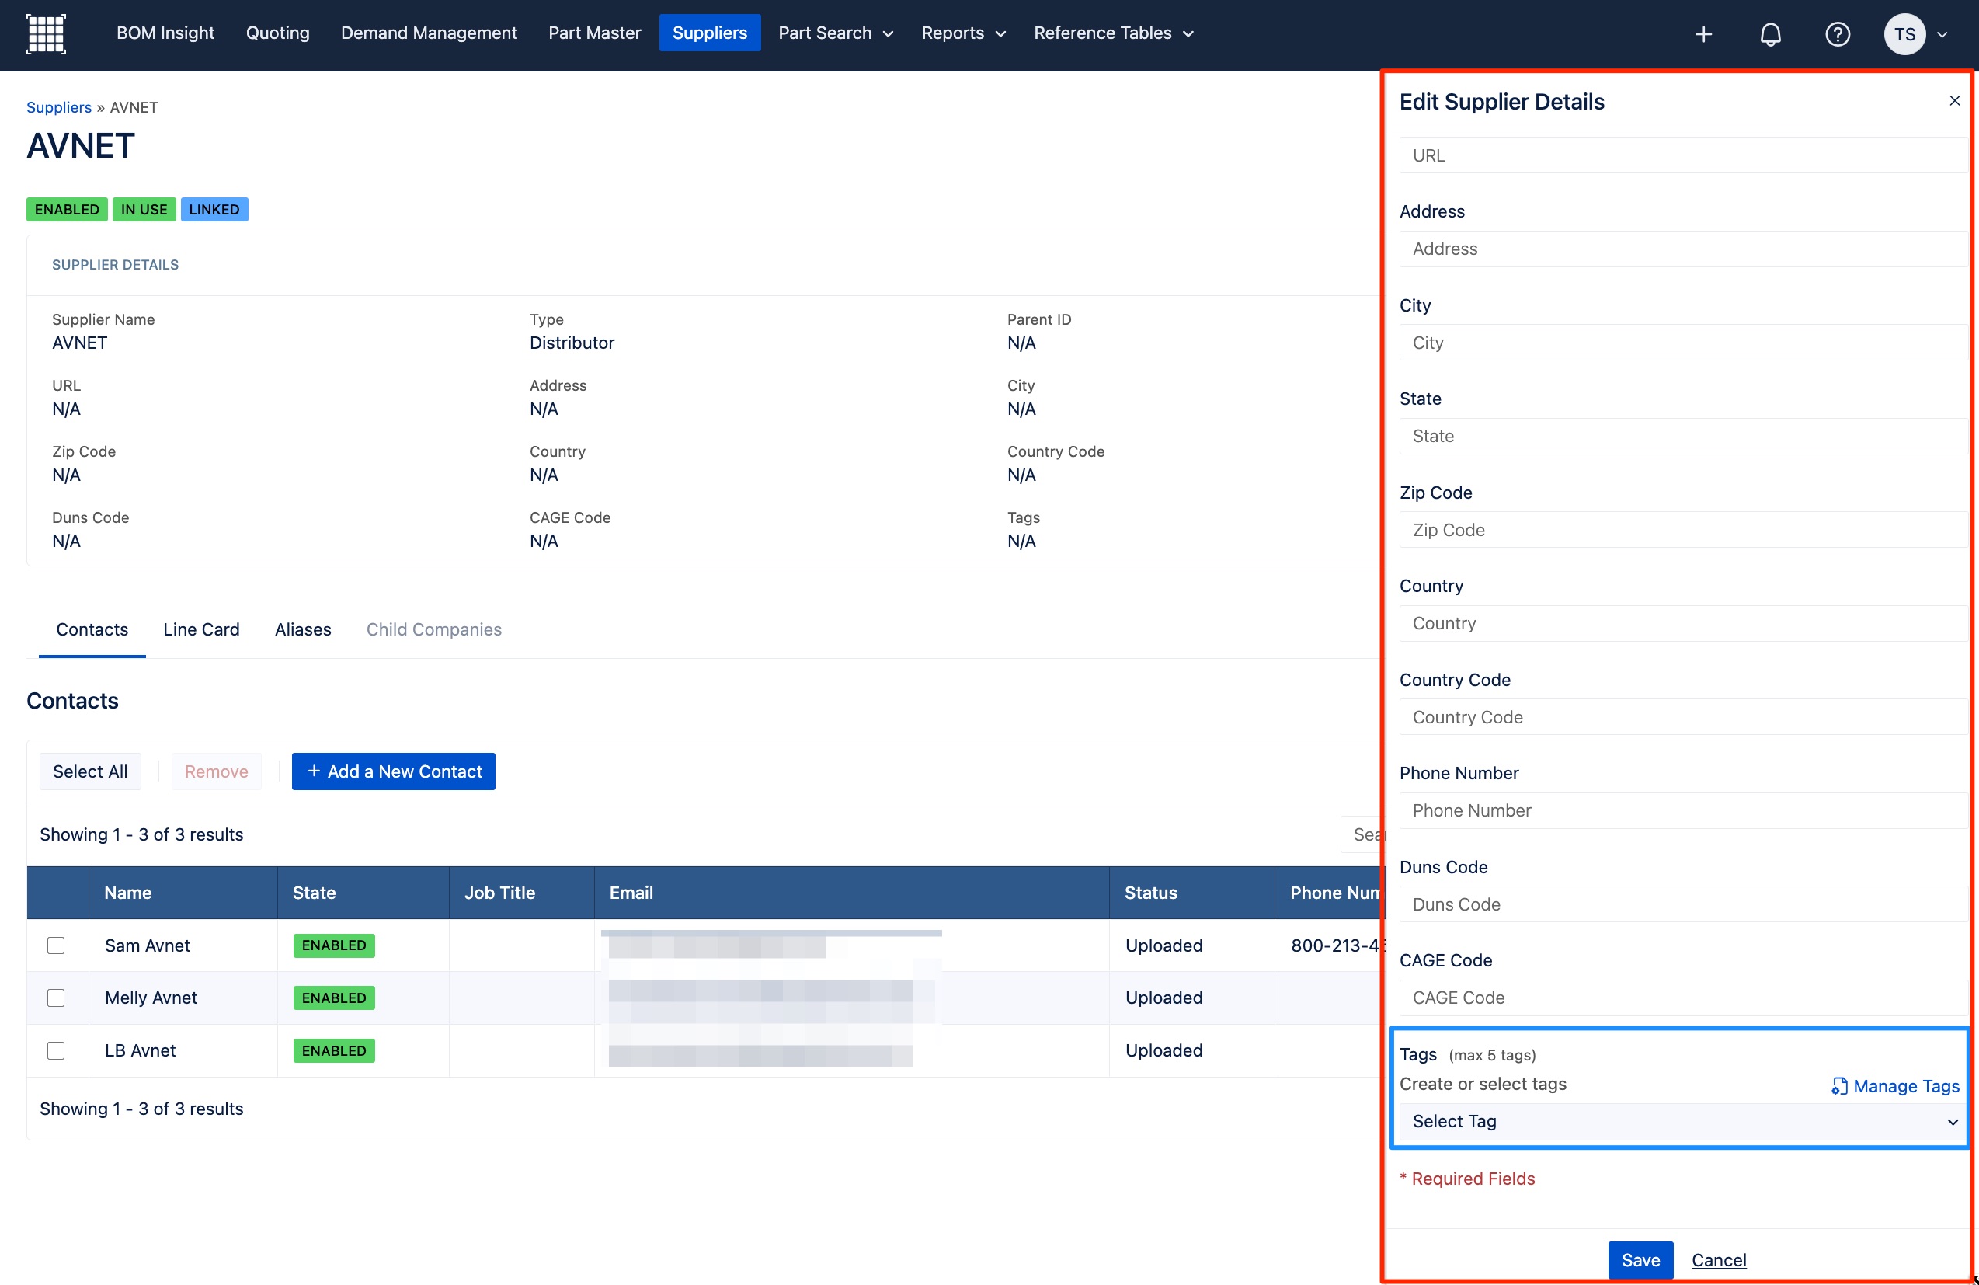Sort by the Name column header
1979x1285 pixels.
183,893
